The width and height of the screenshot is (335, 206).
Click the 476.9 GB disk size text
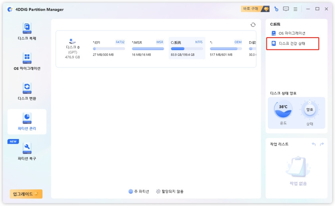pos(72,57)
